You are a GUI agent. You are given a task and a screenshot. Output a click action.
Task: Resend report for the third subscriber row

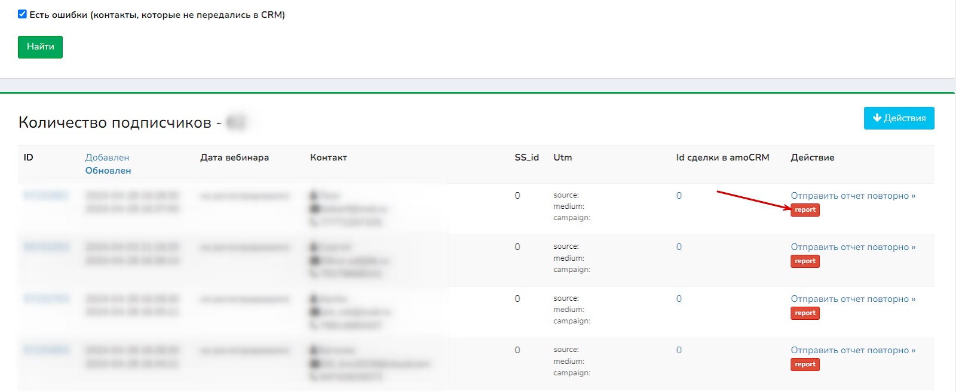[853, 299]
